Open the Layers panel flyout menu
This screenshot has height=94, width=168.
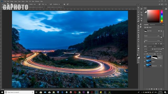(163, 46)
